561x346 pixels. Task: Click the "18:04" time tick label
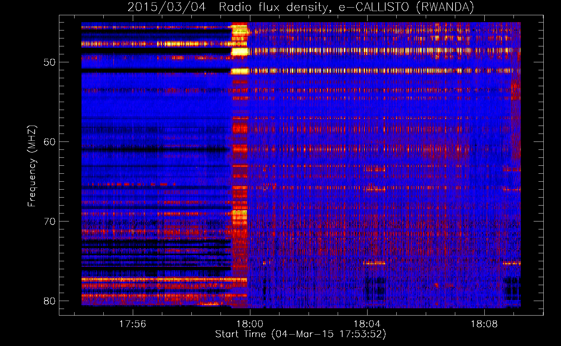tap(367, 324)
